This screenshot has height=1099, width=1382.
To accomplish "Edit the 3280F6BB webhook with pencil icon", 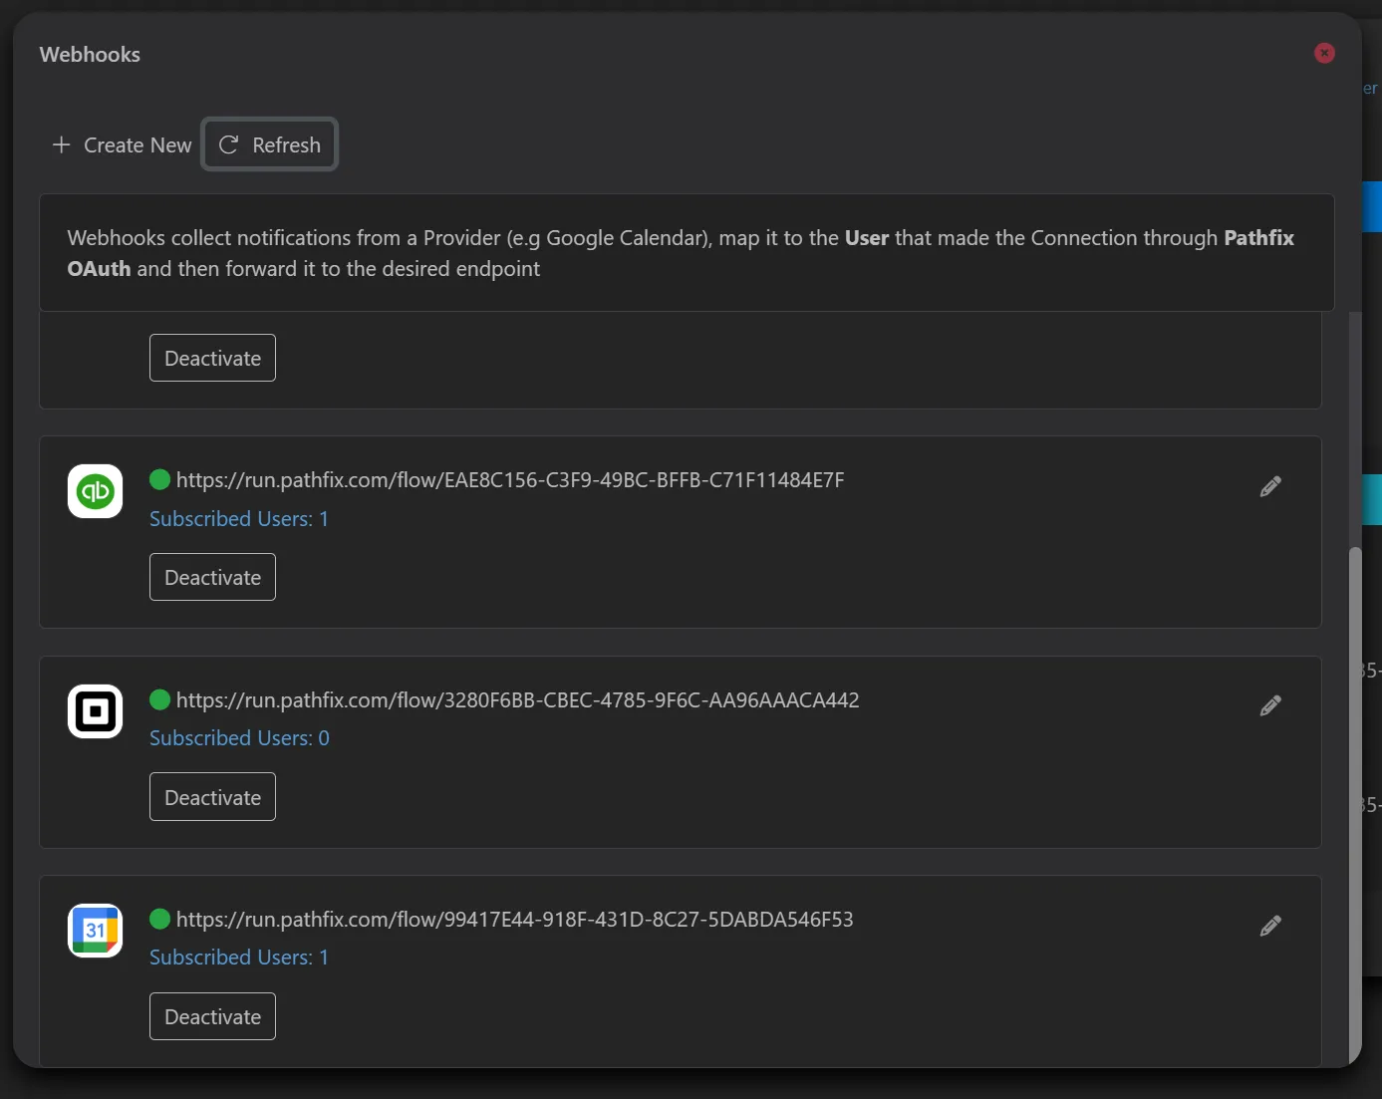I will (1270, 706).
